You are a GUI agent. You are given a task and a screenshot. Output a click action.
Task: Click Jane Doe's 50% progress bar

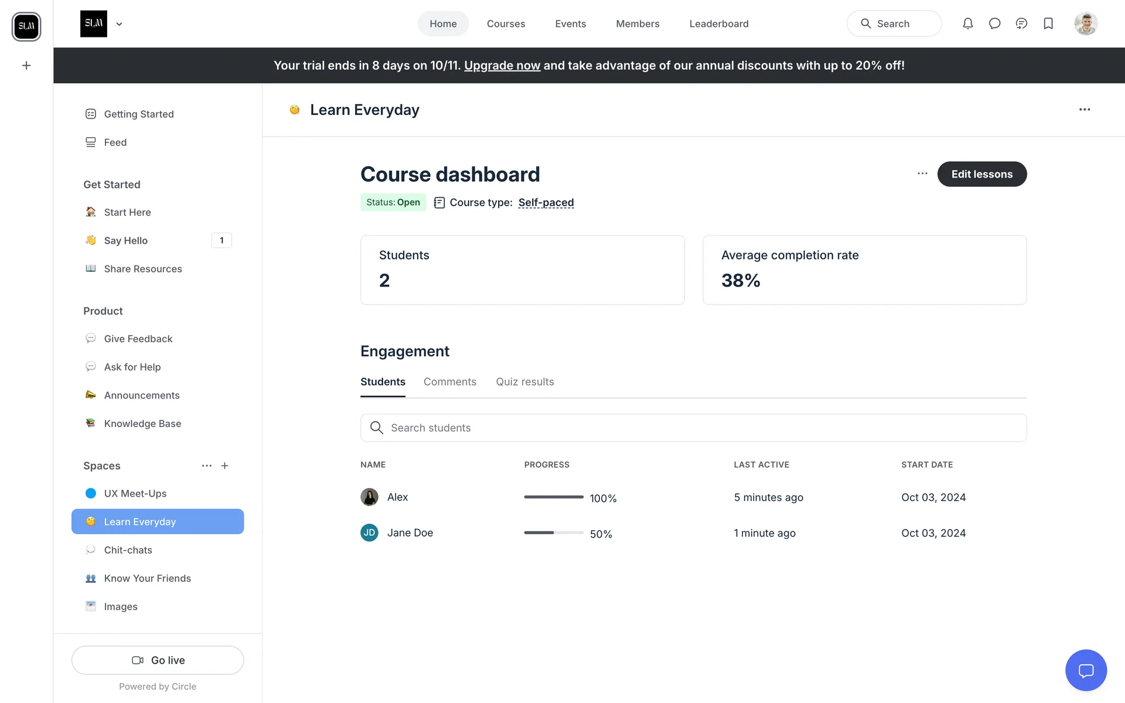(553, 533)
